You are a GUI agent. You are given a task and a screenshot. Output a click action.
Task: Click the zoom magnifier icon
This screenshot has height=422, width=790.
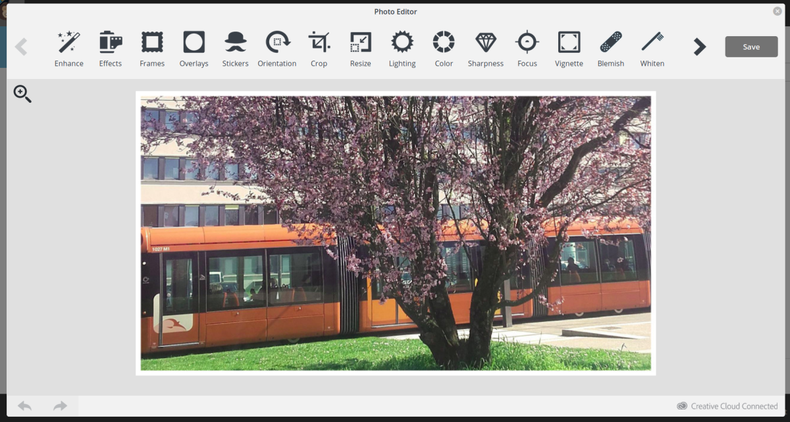22,94
